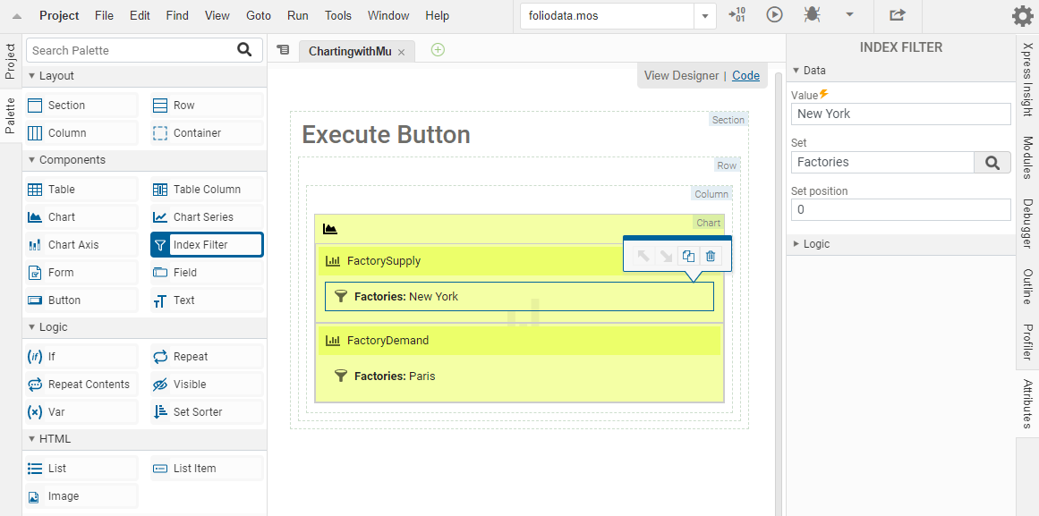
Task: Click the run play button in toolbar
Action: coord(775,15)
